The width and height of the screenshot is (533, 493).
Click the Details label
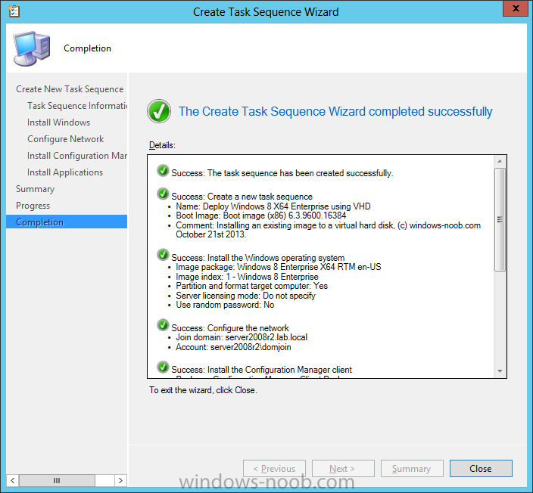tap(162, 145)
